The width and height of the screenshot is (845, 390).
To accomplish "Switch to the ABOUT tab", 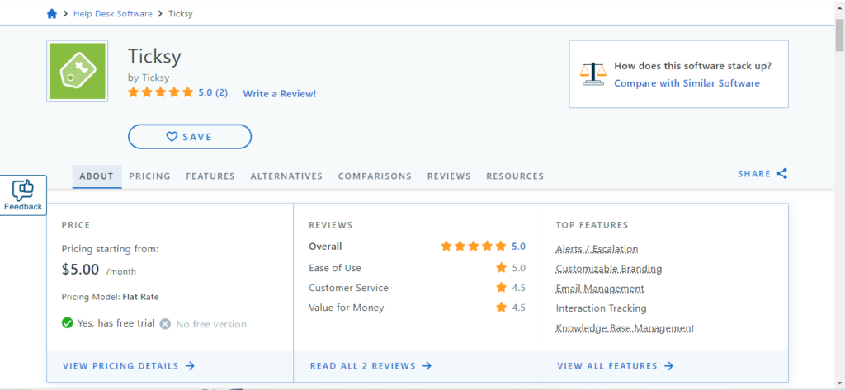I will pos(97,176).
